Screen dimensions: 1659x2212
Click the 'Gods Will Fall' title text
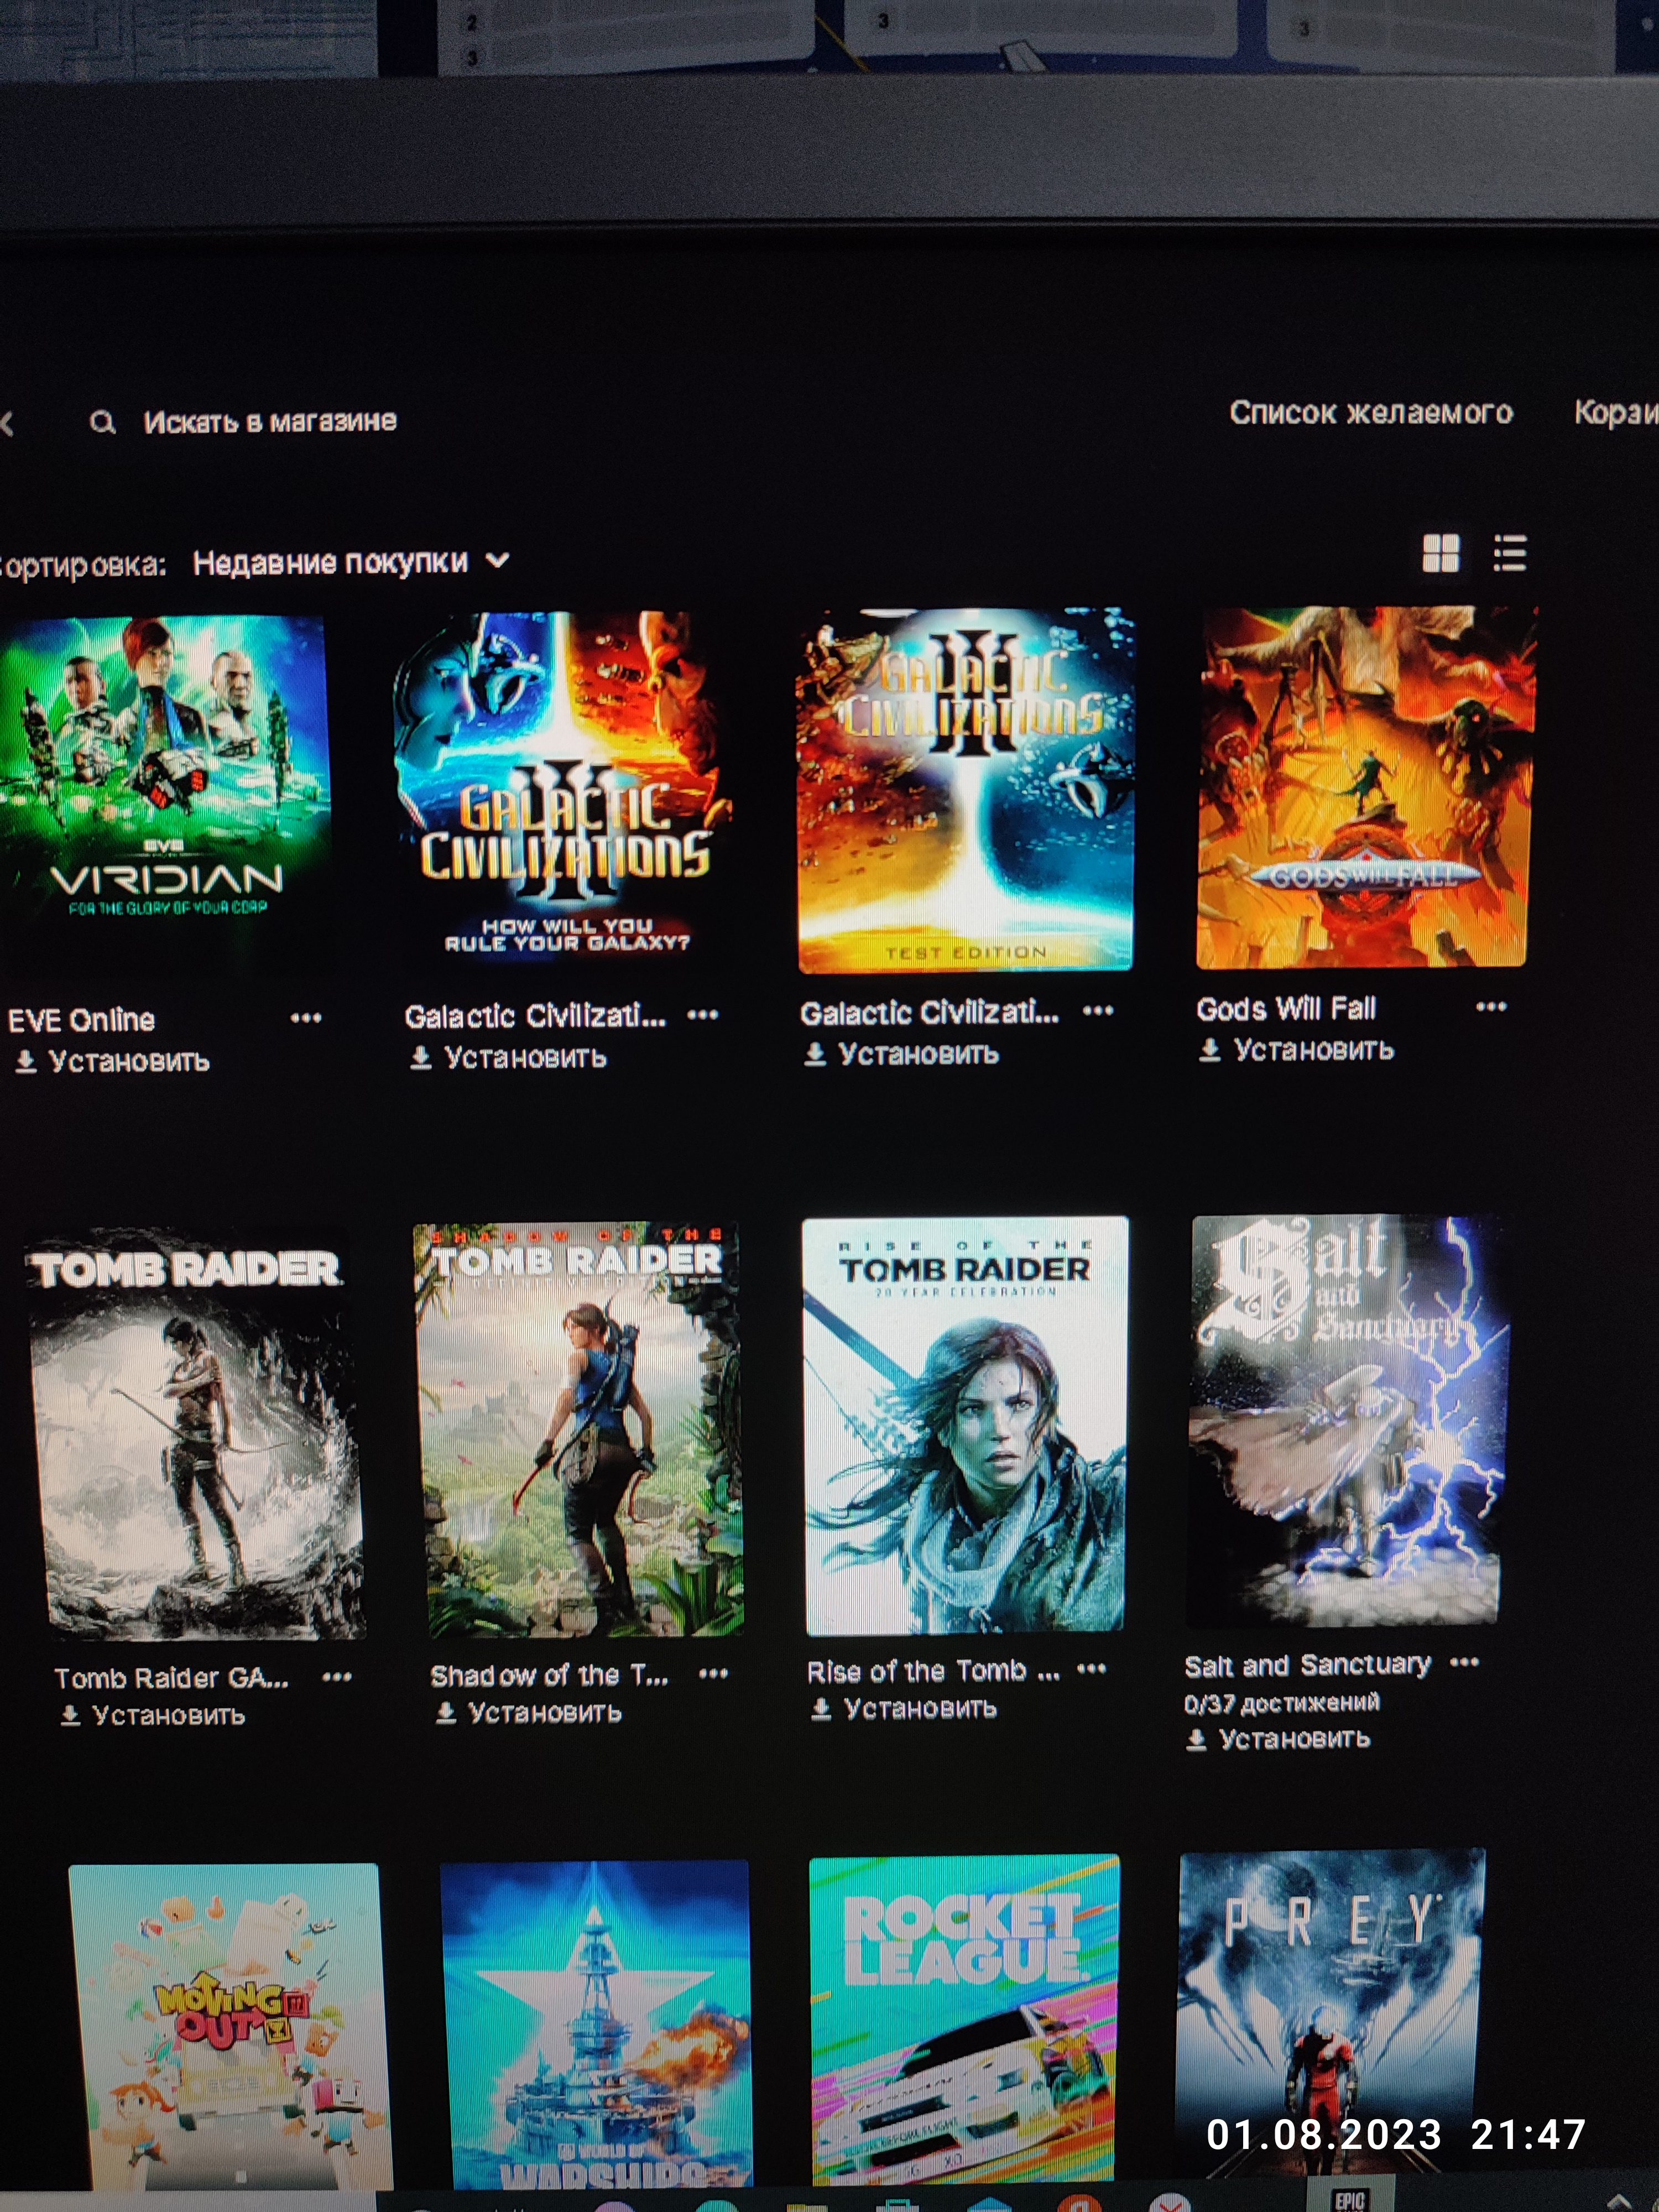[x=1286, y=1009]
